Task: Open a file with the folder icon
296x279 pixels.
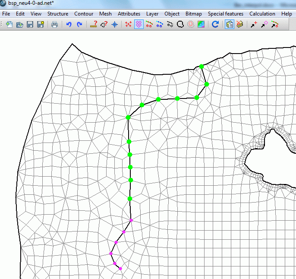Action: [x=20, y=24]
